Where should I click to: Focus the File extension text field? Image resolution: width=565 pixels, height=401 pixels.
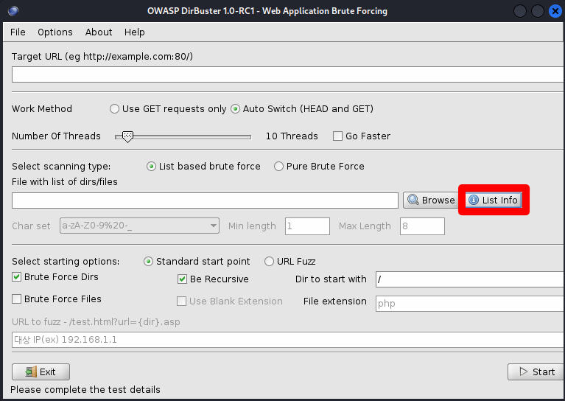pos(469,303)
